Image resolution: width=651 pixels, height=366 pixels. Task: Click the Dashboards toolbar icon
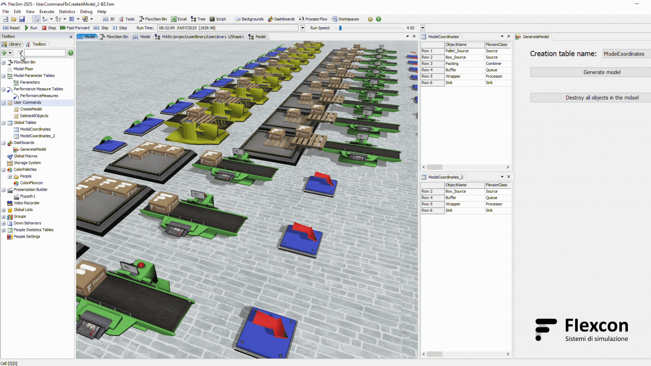[281, 19]
